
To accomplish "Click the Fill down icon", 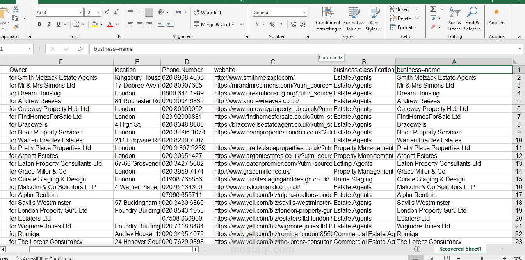I will pos(433,18).
